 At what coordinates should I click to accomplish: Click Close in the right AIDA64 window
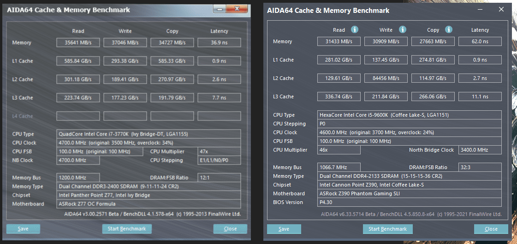click(491, 229)
